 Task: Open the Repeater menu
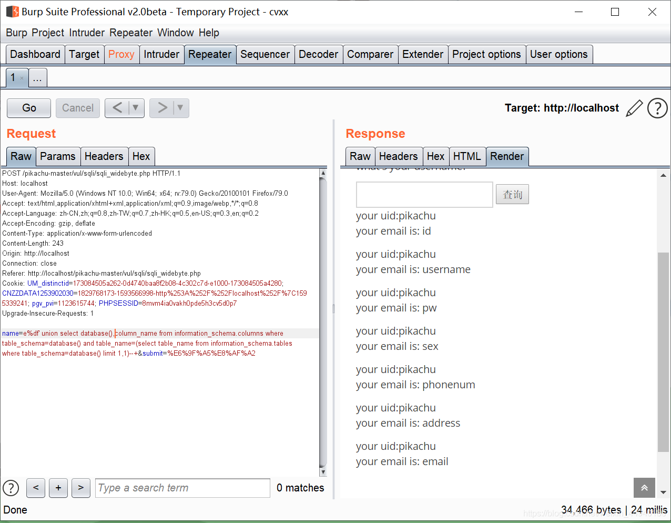point(131,33)
